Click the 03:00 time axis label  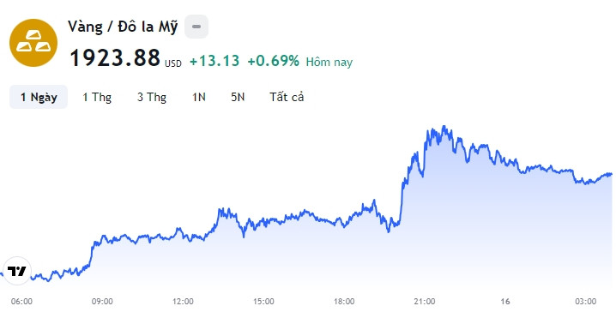pos(586,302)
